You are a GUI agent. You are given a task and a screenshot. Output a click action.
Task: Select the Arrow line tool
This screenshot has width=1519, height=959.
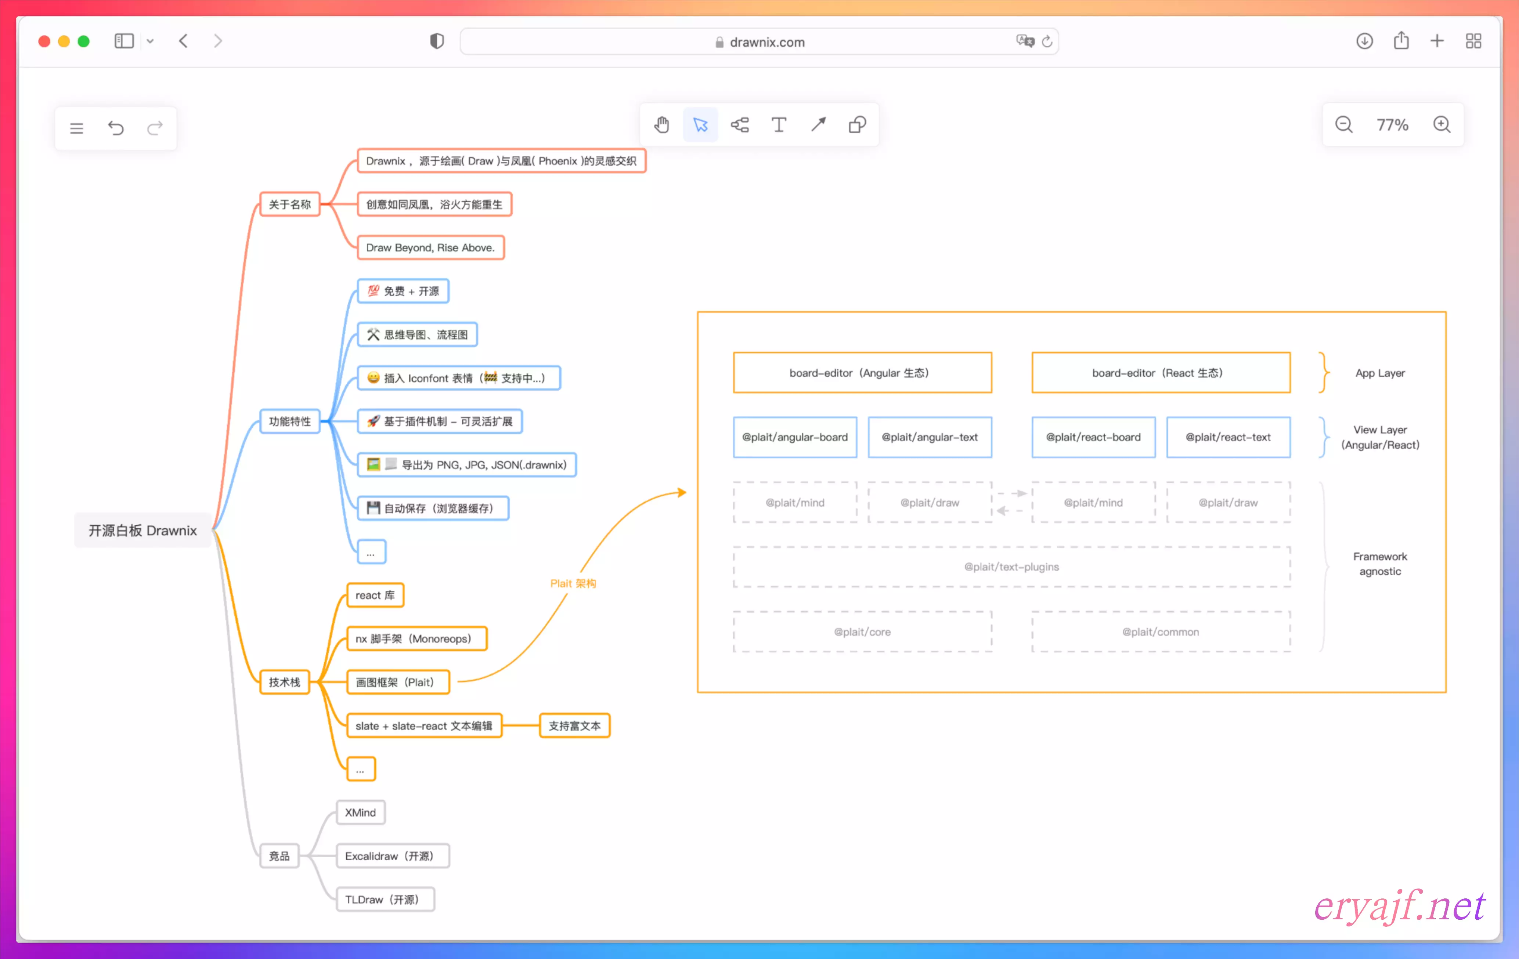(818, 125)
